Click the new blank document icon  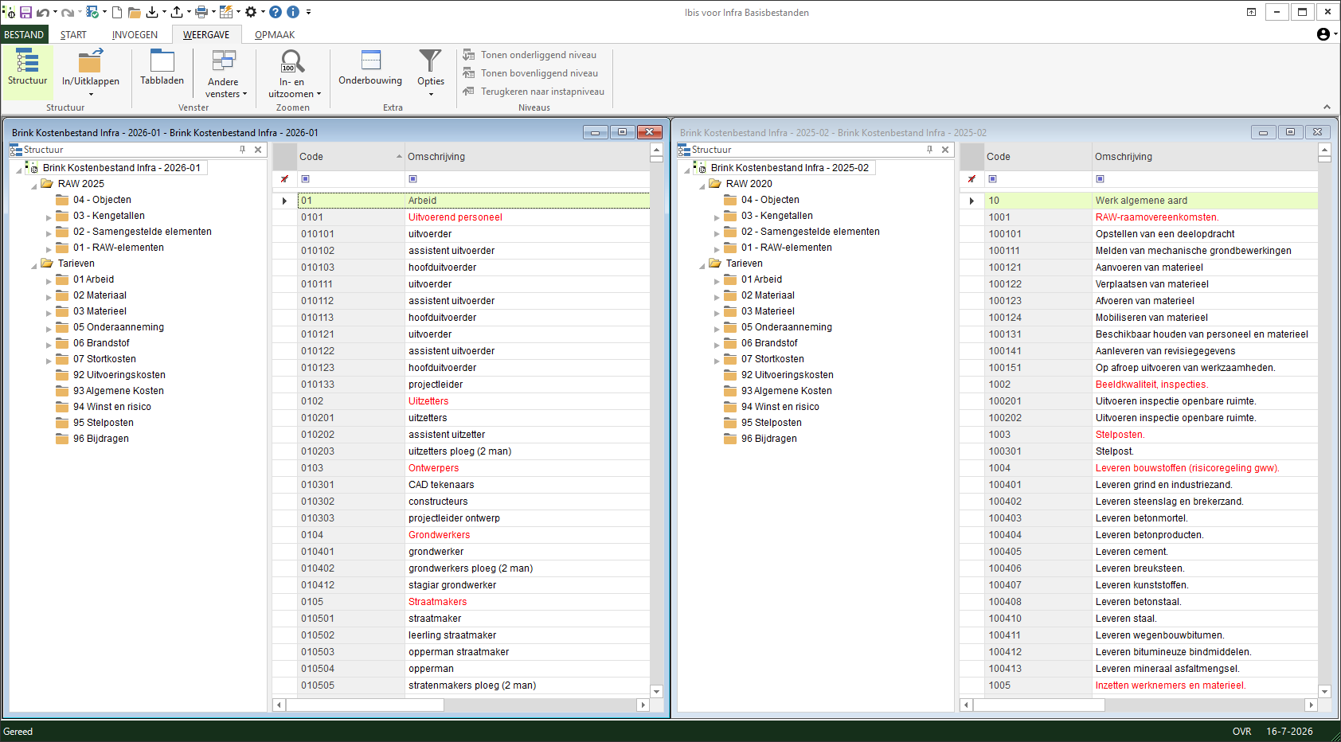[x=117, y=12]
